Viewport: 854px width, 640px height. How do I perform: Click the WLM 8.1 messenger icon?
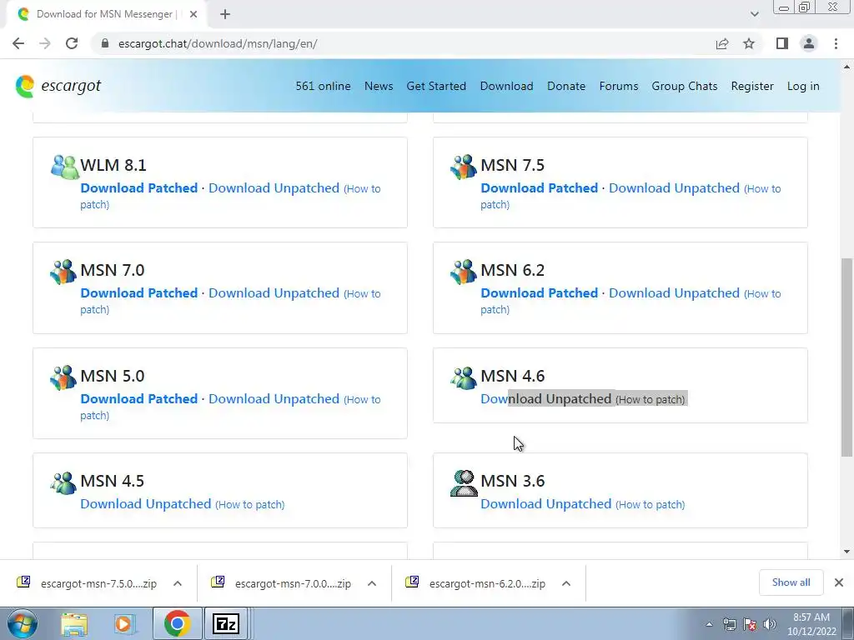[x=65, y=167]
